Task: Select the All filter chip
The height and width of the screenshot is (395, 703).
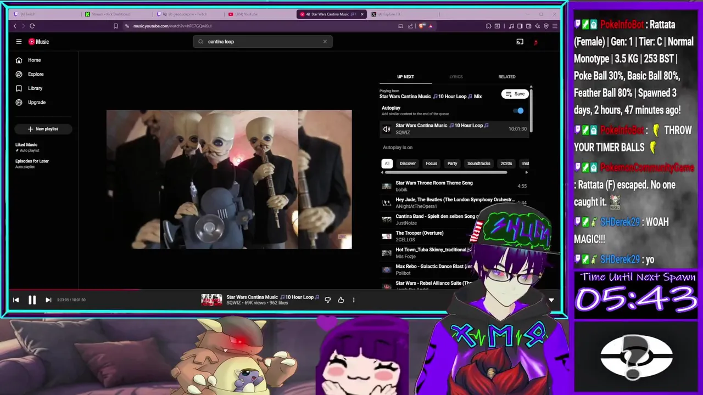Action: point(387,163)
